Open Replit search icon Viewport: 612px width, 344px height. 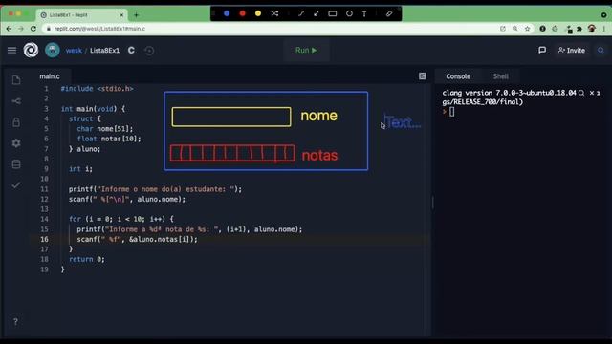coord(601,50)
